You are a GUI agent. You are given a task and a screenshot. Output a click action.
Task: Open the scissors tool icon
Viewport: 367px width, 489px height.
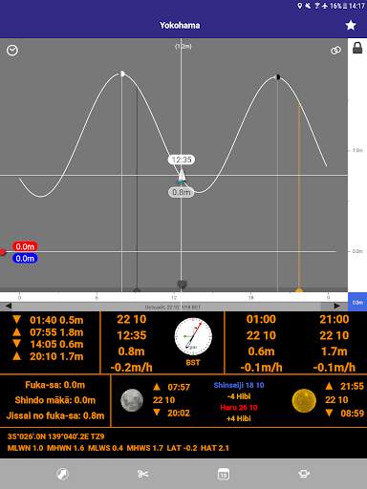coord(143,475)
